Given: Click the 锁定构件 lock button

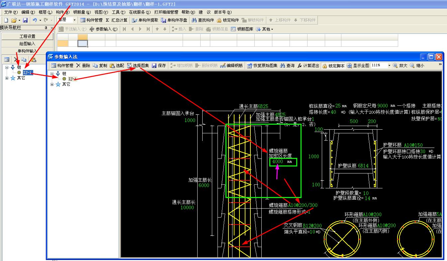Looking at the screenshot, I should [x=228, y=20].
